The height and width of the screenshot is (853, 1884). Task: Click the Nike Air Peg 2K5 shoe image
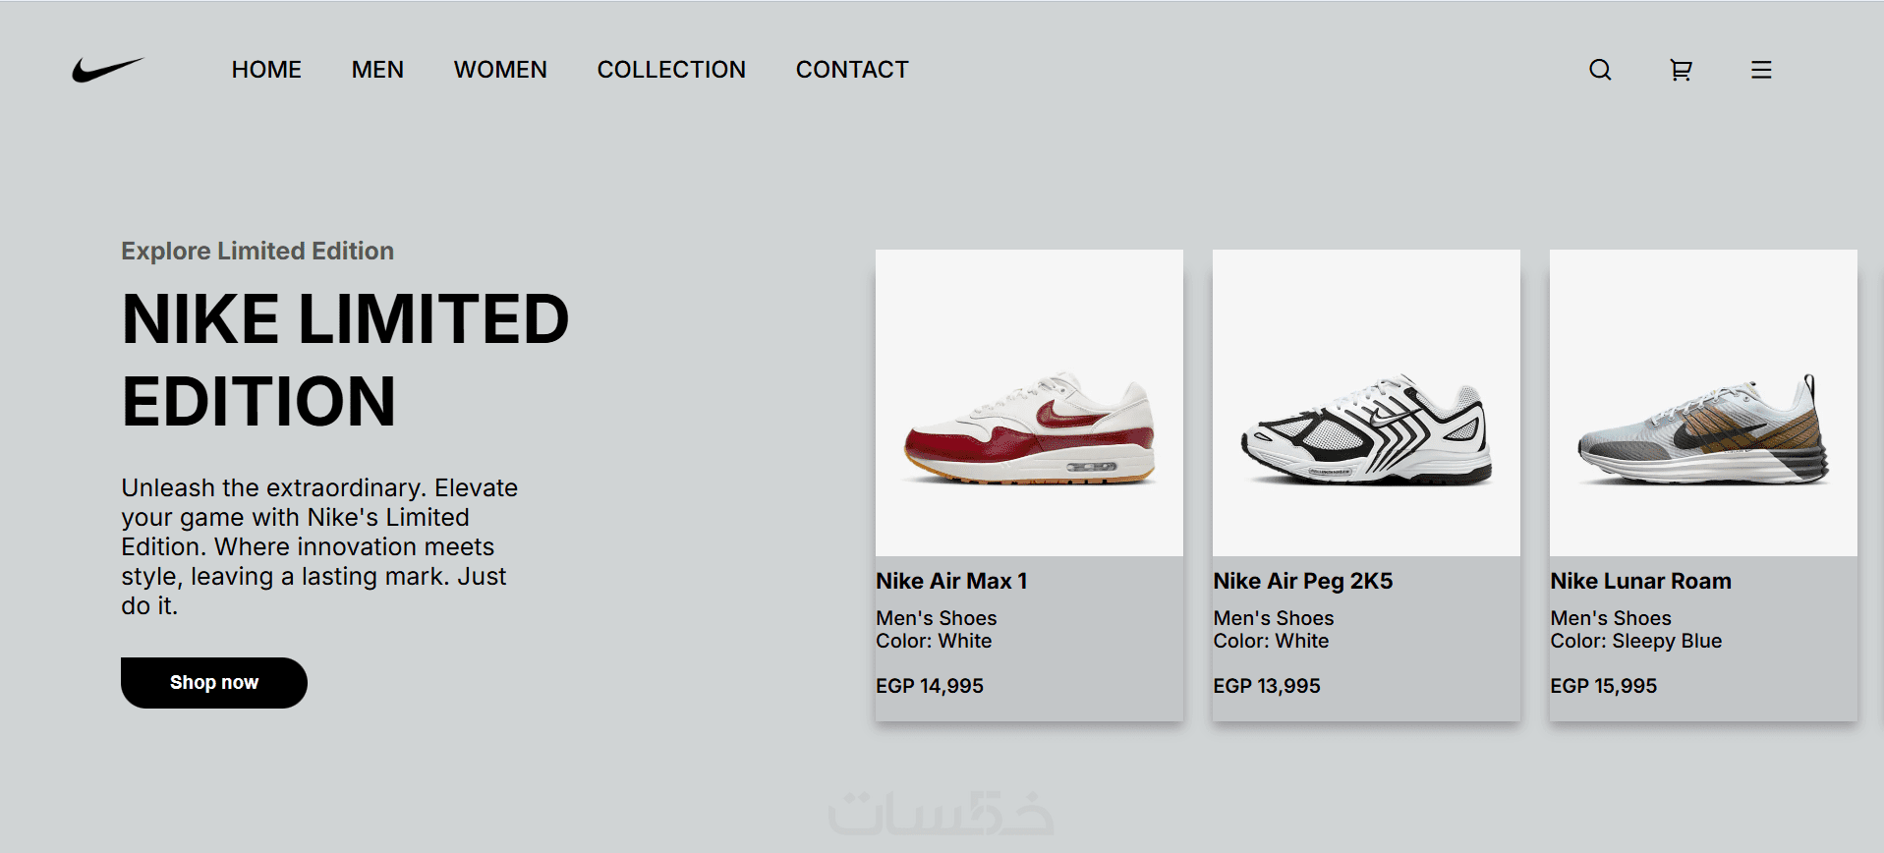pos(1366,403)
